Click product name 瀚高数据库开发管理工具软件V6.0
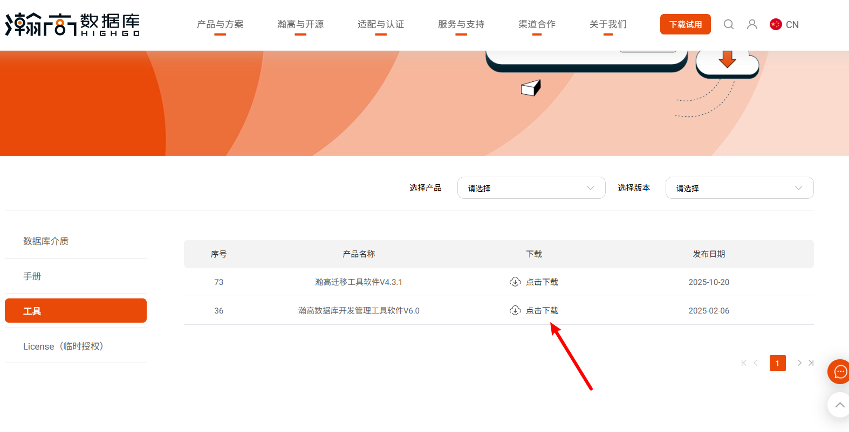 (x=359, y=311)
